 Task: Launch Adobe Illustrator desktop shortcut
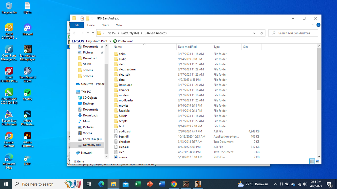tap(27, 139)
